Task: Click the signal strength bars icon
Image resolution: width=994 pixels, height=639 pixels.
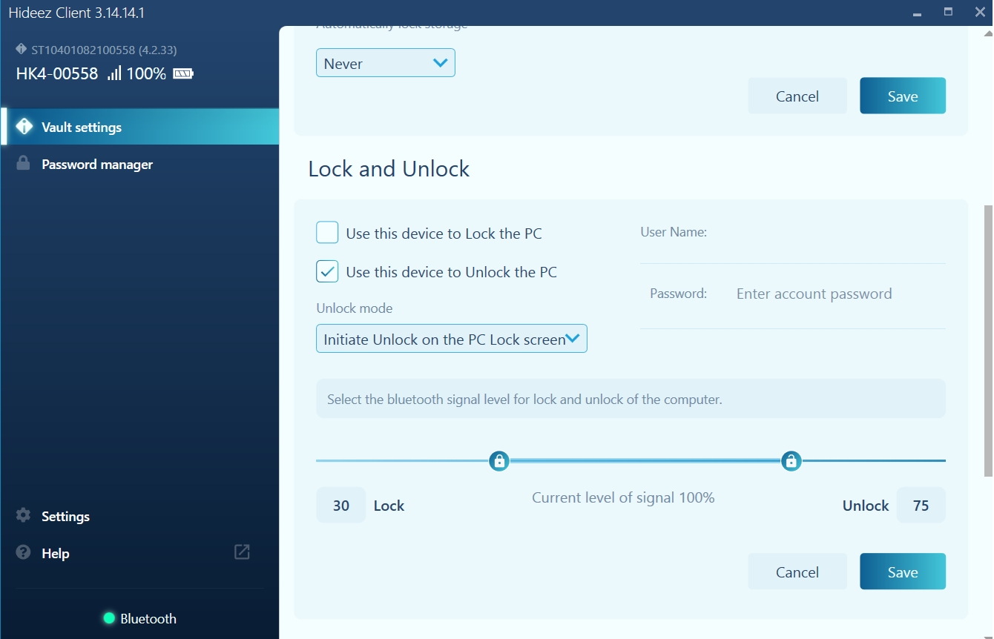Action: [x=114, y=73]
